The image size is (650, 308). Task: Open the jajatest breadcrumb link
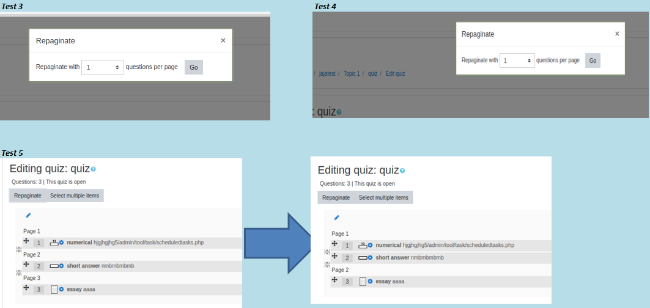tap(327, 73)
